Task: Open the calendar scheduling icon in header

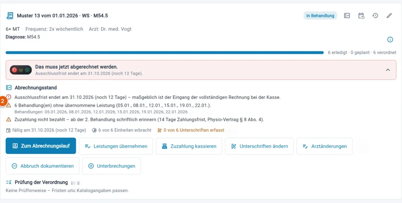Action: [x=361, y=16]
